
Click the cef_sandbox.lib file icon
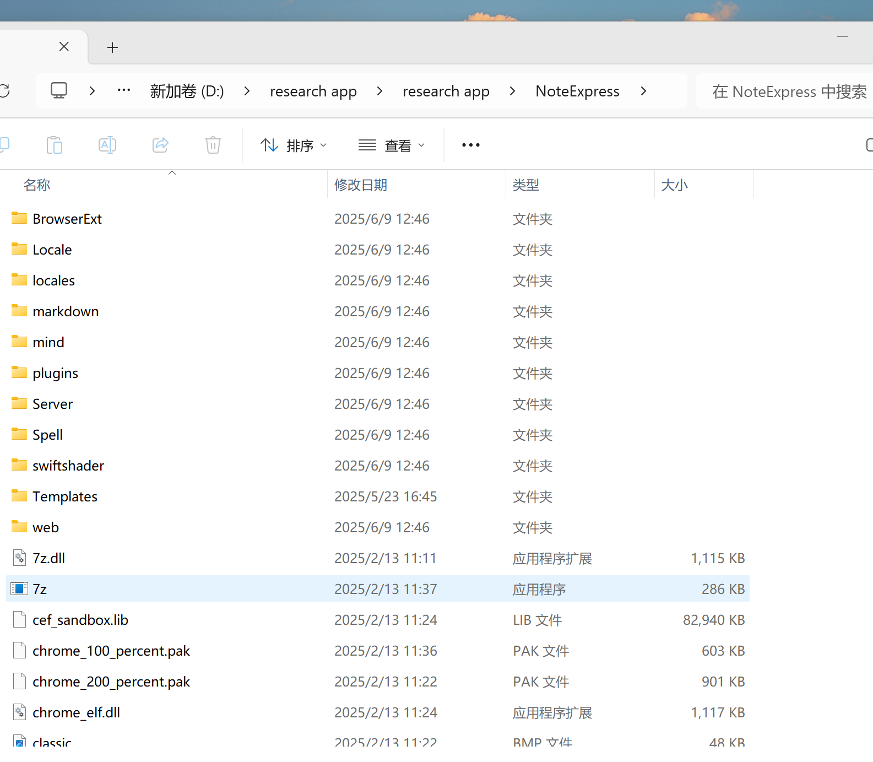click(19, 619)
